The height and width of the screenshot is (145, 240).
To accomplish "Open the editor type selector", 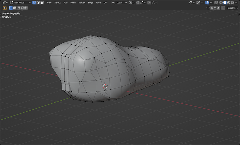I will [x=5, y=2].
